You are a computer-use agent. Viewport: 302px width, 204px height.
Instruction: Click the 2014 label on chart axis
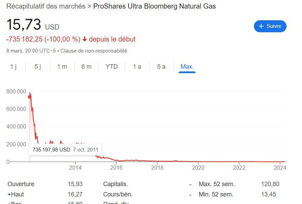75,168
